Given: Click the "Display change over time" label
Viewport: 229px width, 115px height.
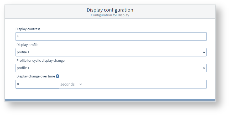Looking at the screenshot, I should (36, 76).
